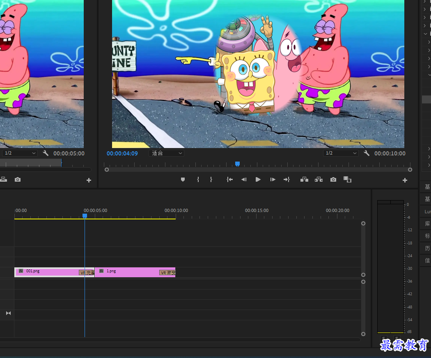Open the Program monitor wrench settings

(367, 153)
